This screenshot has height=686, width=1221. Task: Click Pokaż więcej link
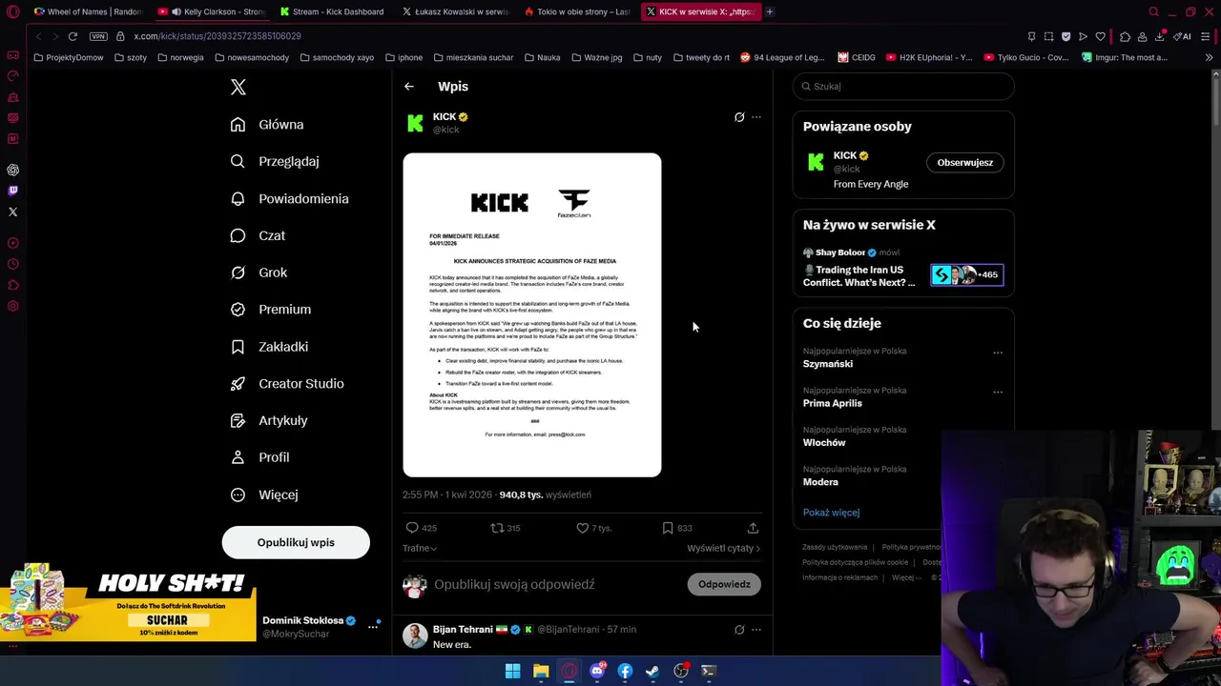point(831,513)
